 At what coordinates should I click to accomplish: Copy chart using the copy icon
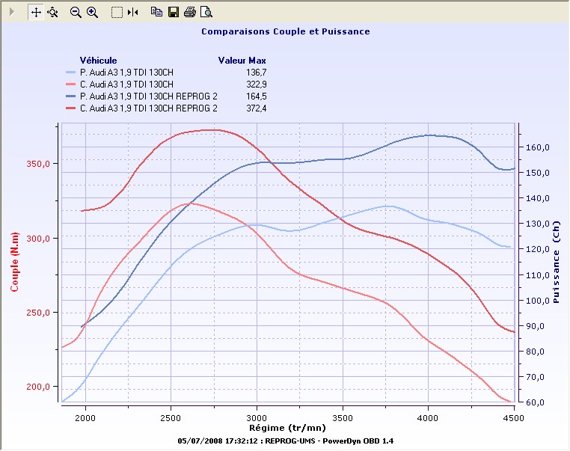tap(156, 12)
